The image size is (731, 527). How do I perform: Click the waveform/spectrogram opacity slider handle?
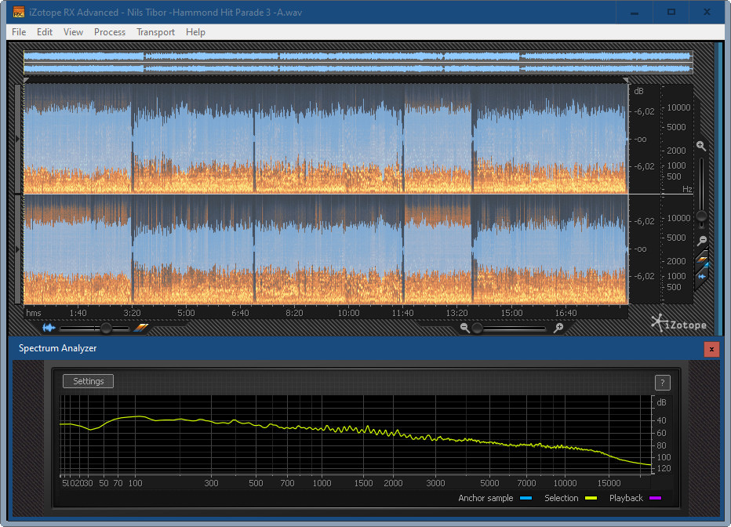[x=105, y=328]
